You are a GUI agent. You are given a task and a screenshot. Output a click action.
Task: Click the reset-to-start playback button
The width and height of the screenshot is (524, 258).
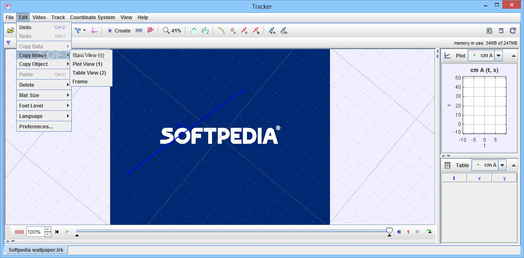click(x=57, y=232)
